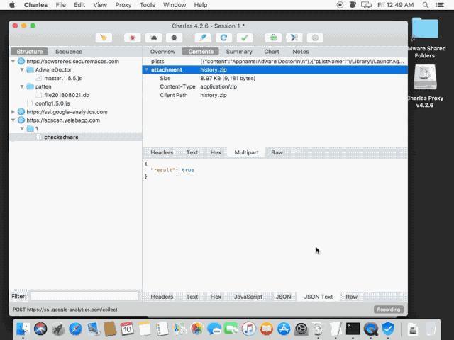Viewport: 454px width, 340px height.
Task: Switch to the Sequence view
Action: point(69,52)
